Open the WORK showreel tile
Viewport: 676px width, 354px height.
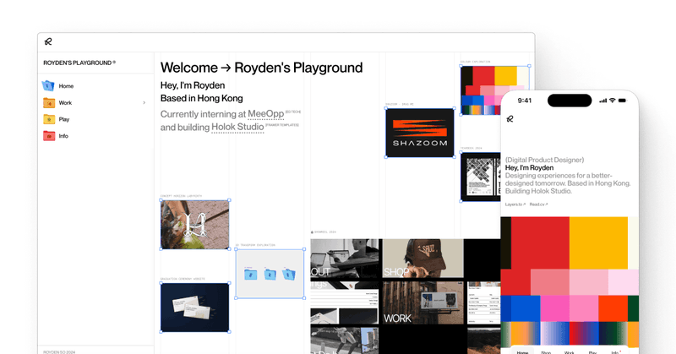point(423,302)
